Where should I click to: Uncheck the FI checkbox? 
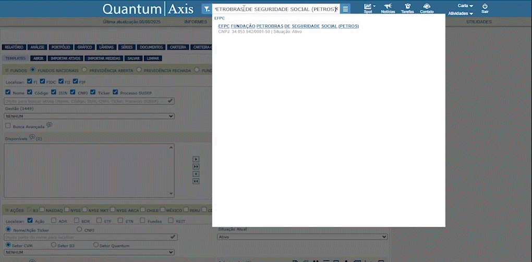(30, 81)
